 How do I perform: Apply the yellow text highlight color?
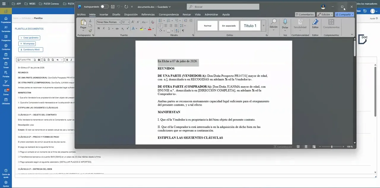point(141,28)
